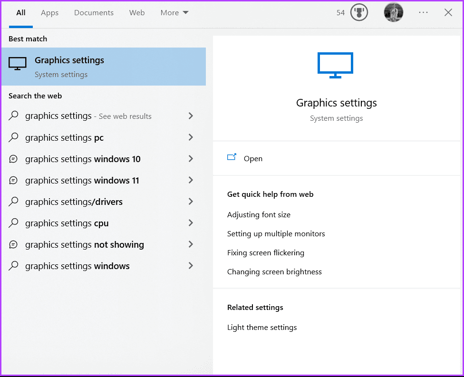The width and height of the screenshot is (464, 377).
Task: Select 'graphics settings windows 11' suggestion text
Action: click(82, 181)
